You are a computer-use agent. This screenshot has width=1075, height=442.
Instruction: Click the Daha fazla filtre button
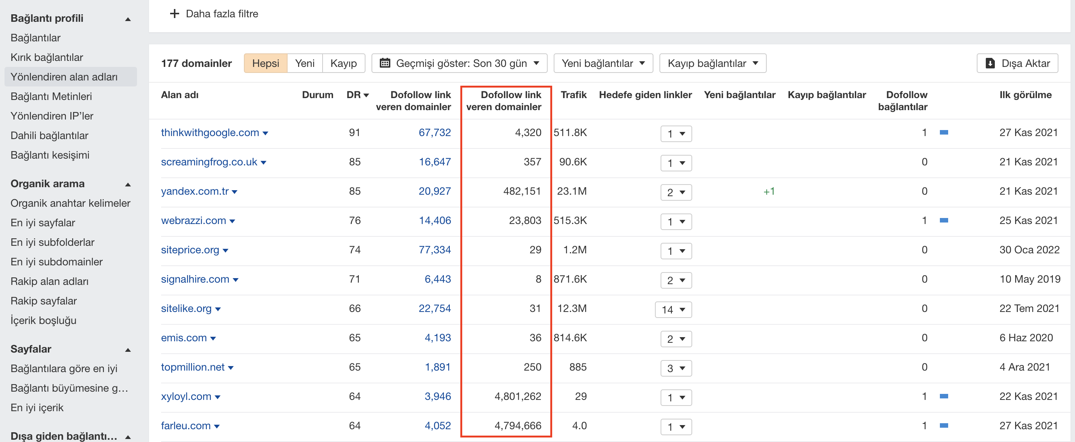coord(214,14)
